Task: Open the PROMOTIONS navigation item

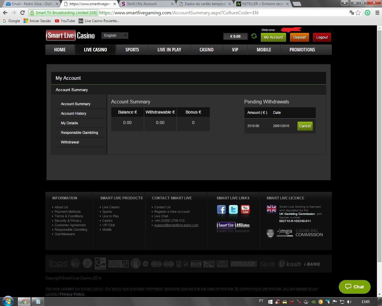Action: (x=302, y=50)
